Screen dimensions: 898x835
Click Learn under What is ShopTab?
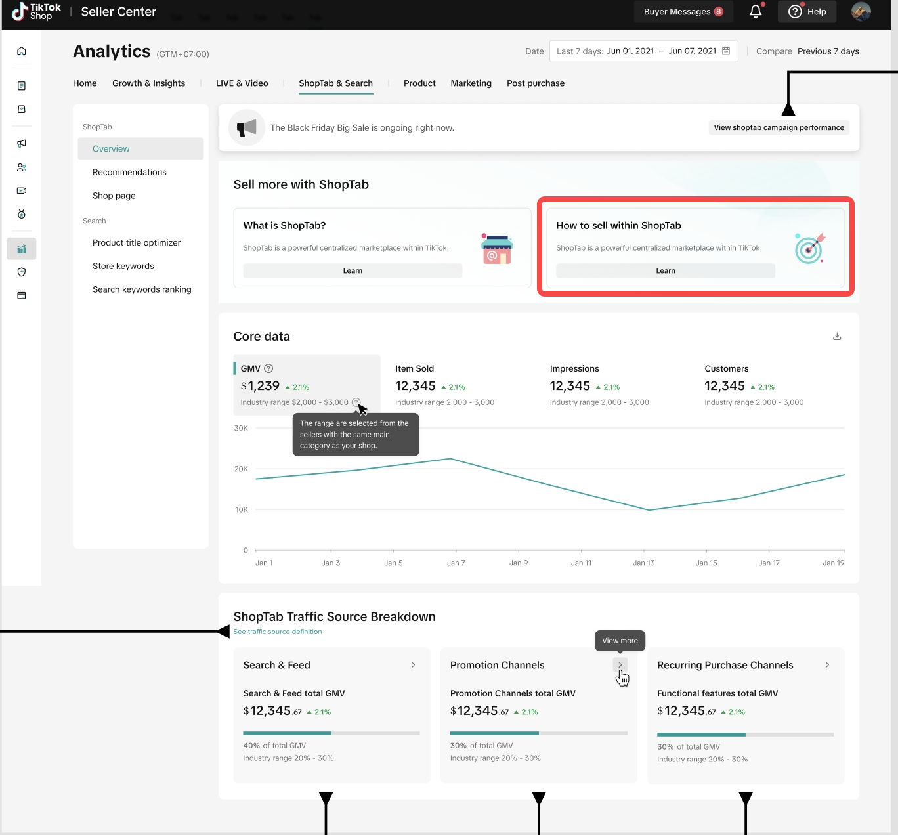click(x=353, y=270)
